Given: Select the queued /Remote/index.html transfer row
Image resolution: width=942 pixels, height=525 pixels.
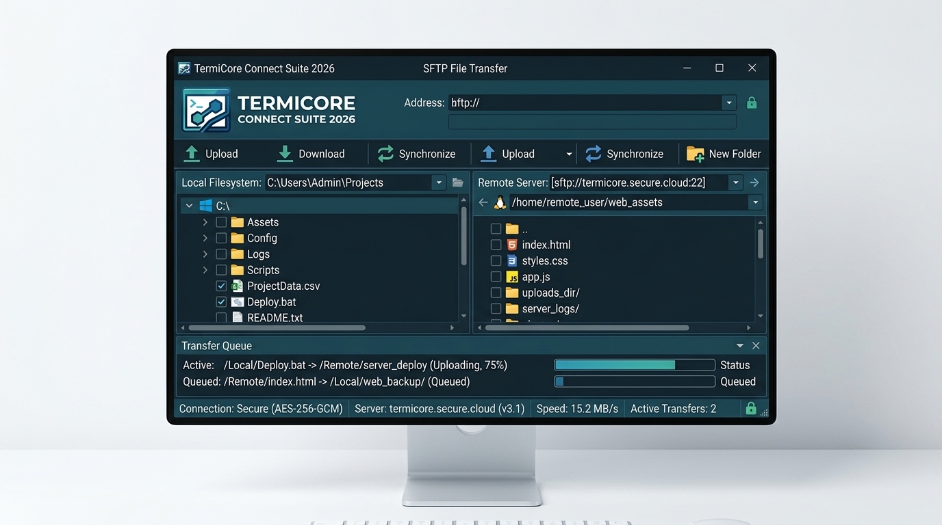Looking at the screenshot, I should pos(470,381).
